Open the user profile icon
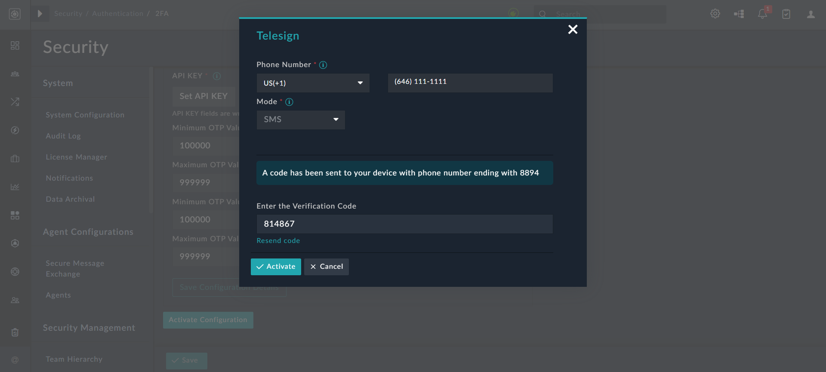This screenshot has height=372, width=826. 811,14
